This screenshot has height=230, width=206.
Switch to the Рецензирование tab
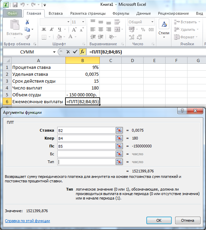click(173, 13)
